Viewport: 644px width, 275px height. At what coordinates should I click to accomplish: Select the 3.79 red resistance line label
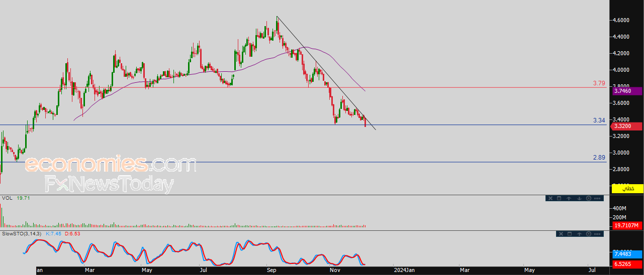(x=599, y=83)
